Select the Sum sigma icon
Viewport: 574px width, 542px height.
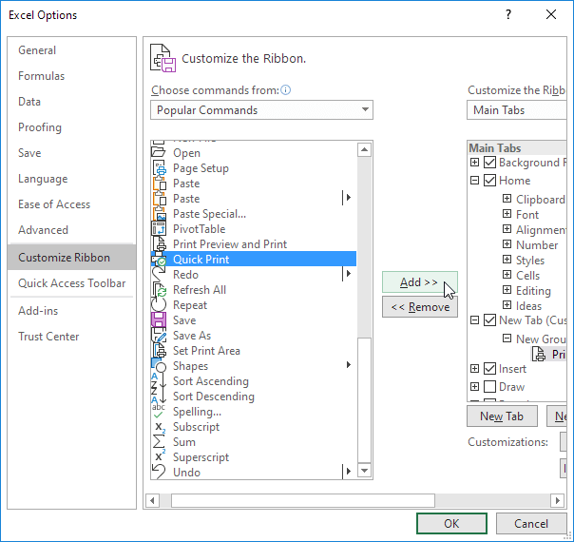coord(159,442)
